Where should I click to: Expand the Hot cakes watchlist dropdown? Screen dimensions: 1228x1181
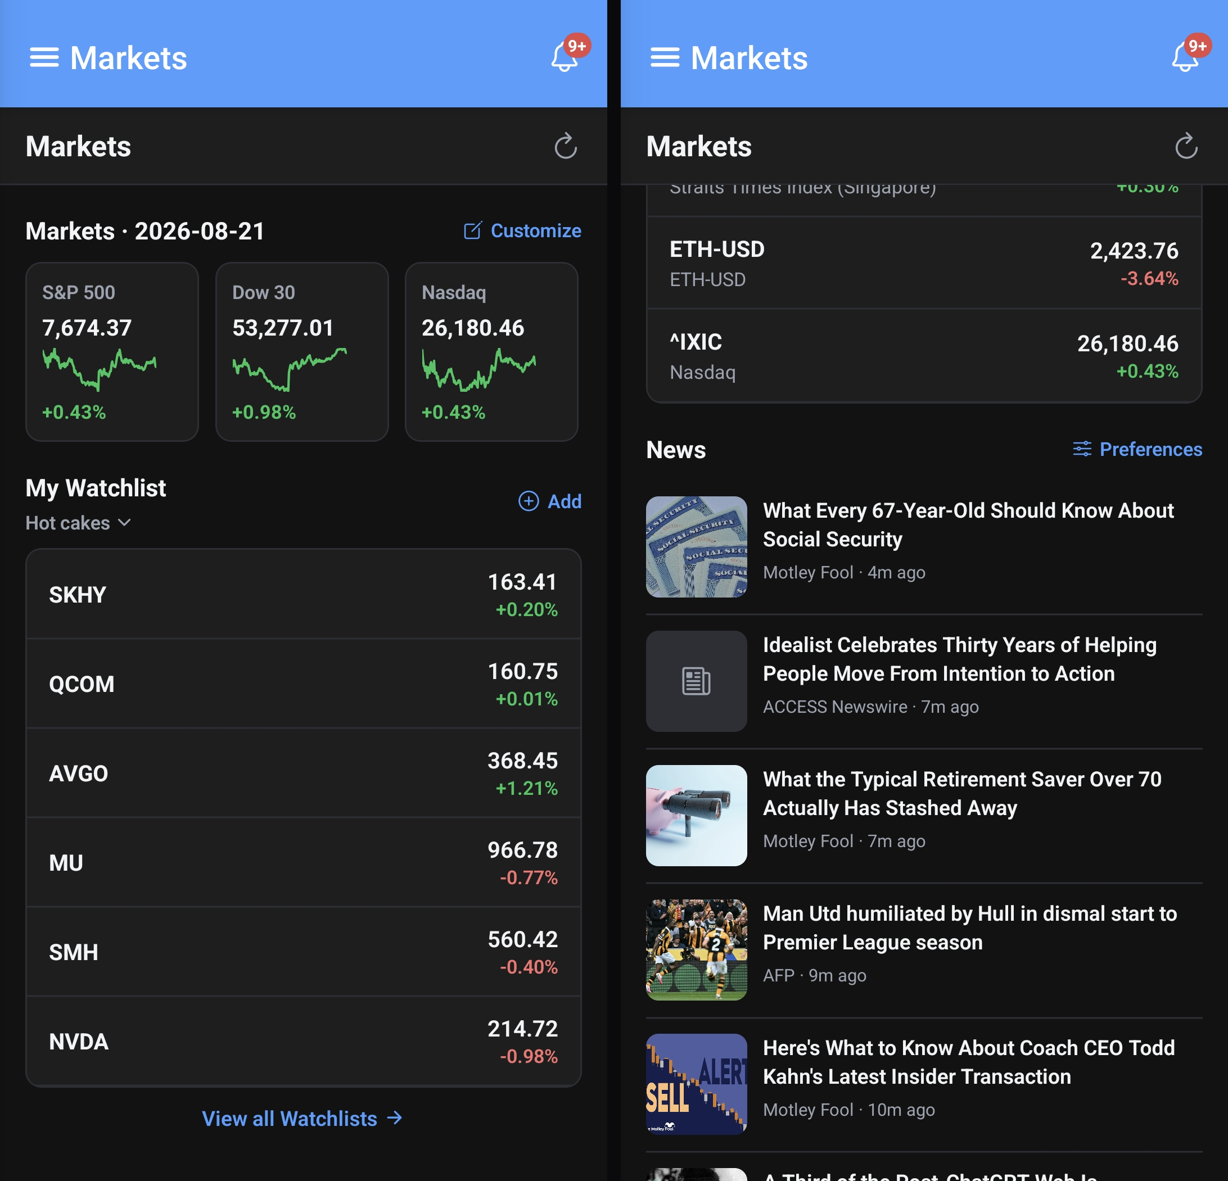[x=78, y=523]
